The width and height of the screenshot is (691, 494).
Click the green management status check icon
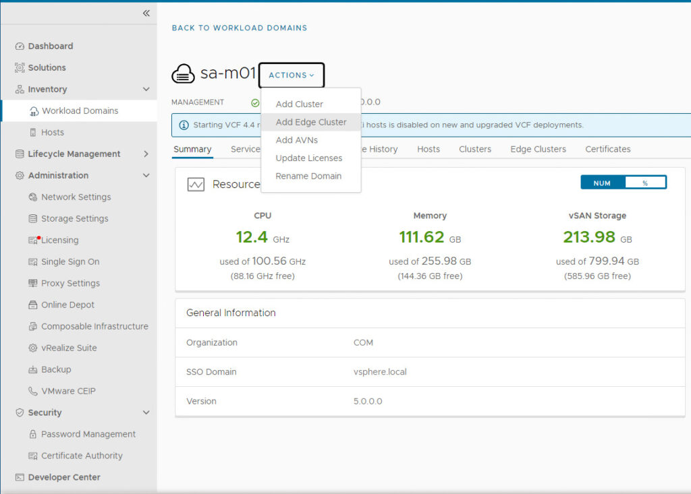click(255, 103)
